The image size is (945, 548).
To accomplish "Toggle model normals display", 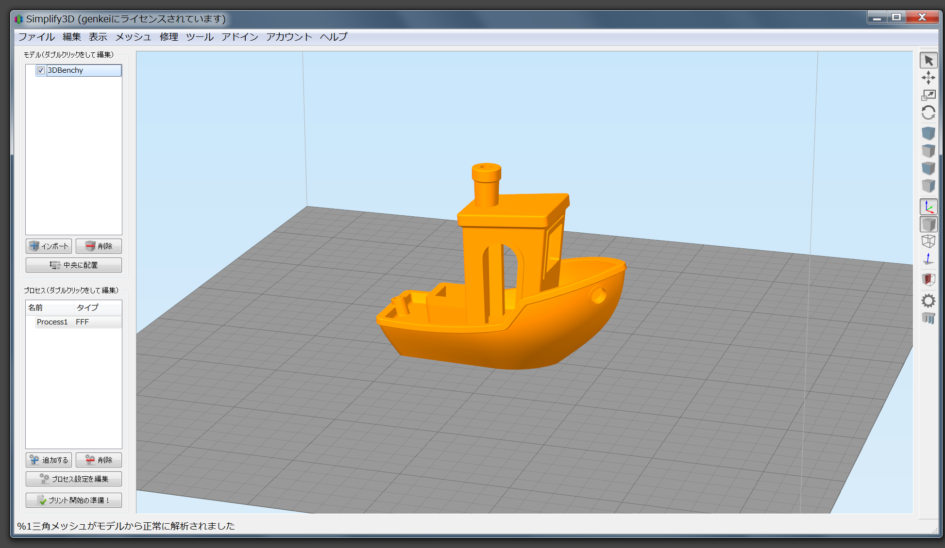I will tap(928, 259).
